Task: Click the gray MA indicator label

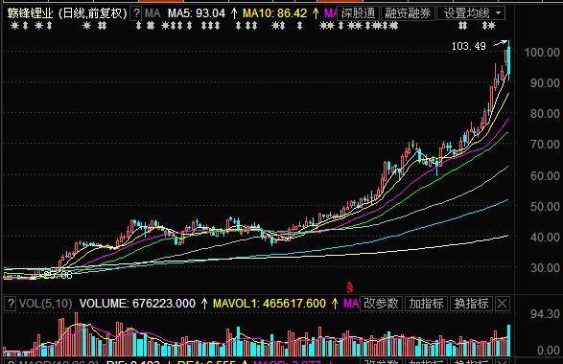Action: (x=152, y=13)
